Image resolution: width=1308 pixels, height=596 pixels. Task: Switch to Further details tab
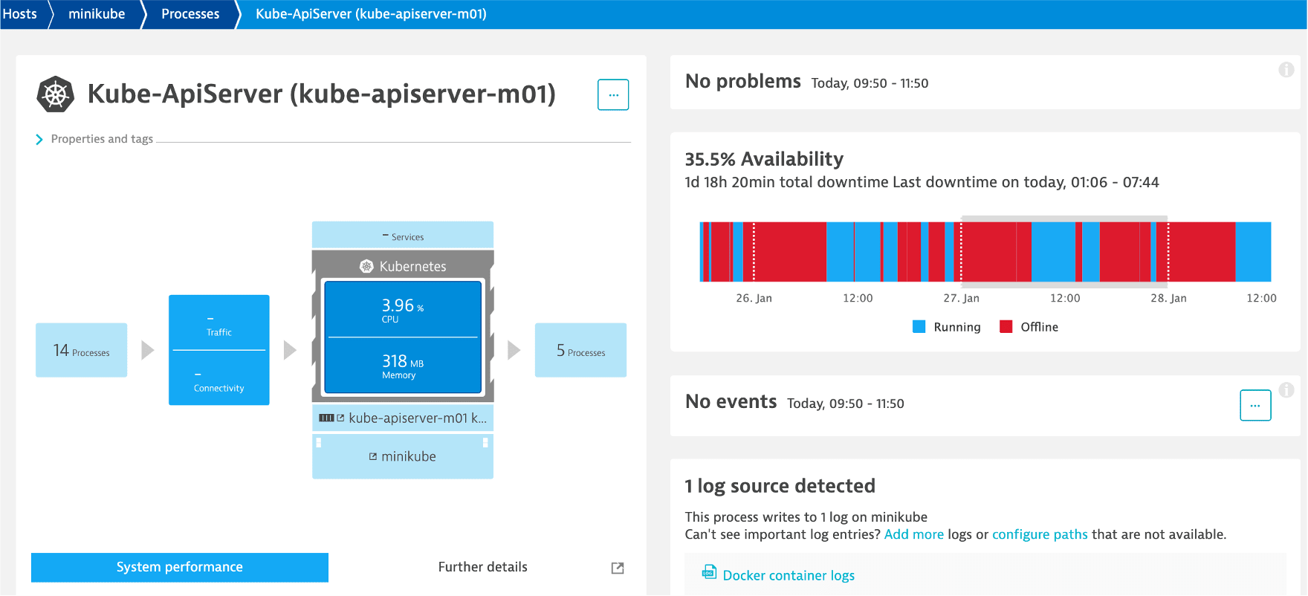point(483,567)
